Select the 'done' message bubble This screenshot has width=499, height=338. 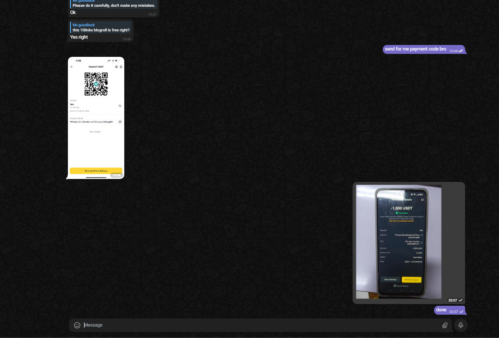click(x=441, y=310)
